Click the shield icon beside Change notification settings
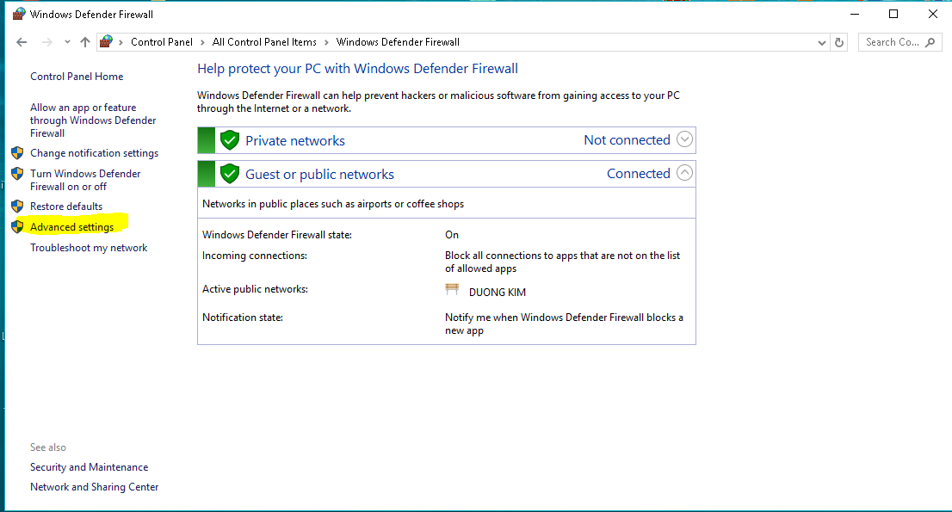952x512 pixels. pos(16,153)
